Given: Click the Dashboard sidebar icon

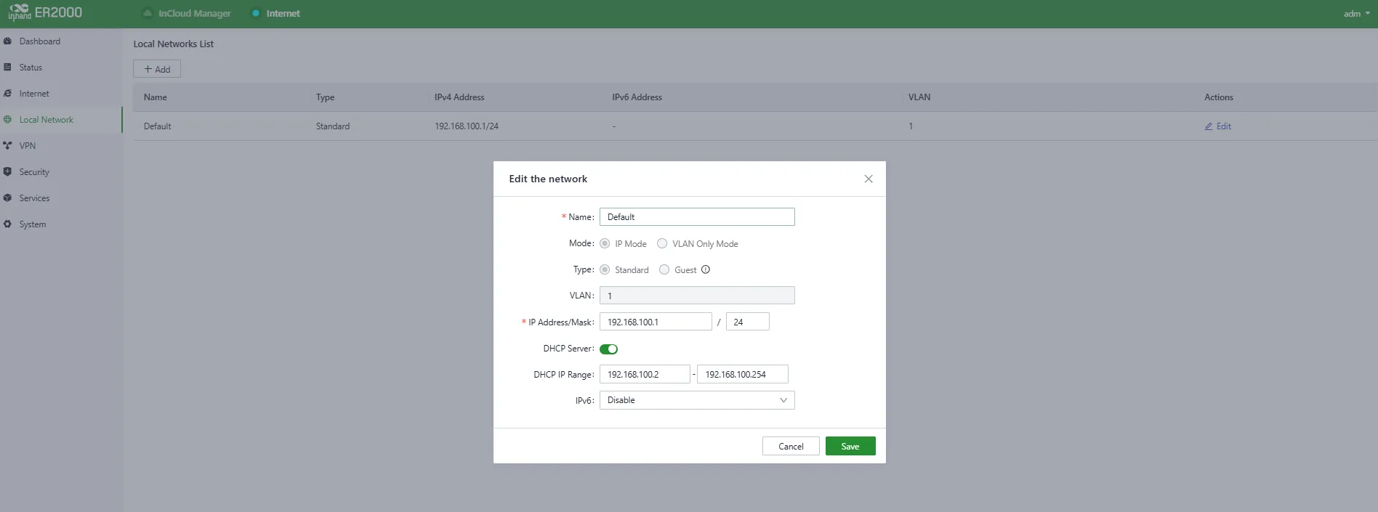Looking at the screenshot, I should click(7, 41).
